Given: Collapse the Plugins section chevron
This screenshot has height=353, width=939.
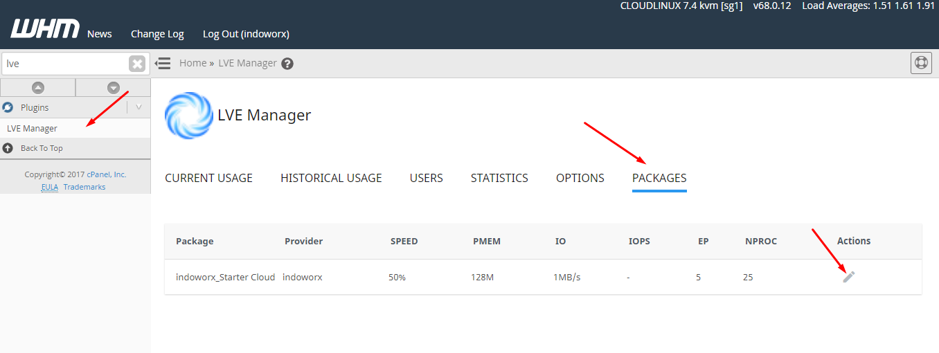Looking at the screenshot, I should 138,107.
